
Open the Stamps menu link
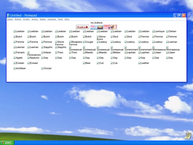coord(10,19)
